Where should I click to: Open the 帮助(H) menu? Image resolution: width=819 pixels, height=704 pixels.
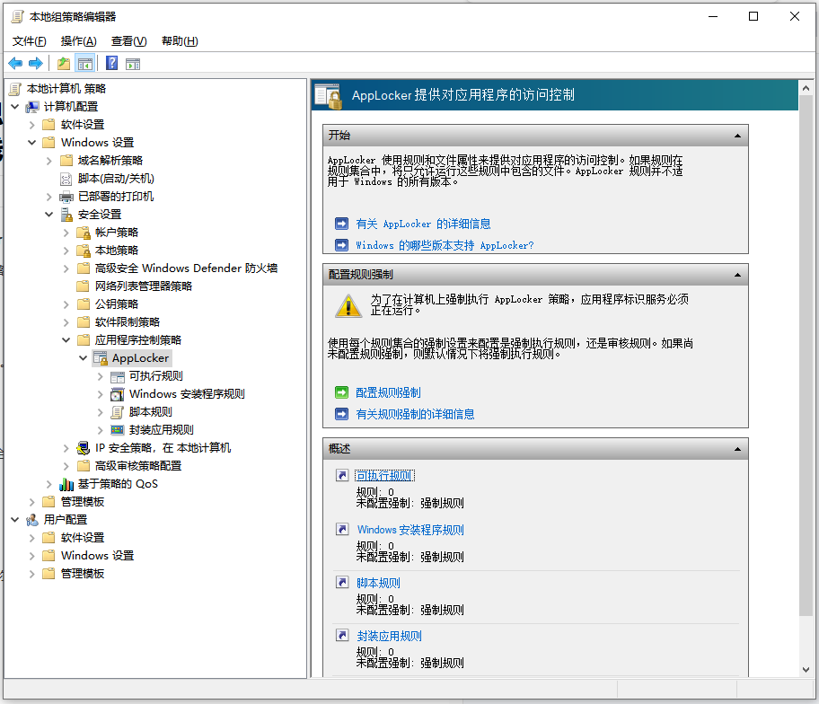(180, 41)
